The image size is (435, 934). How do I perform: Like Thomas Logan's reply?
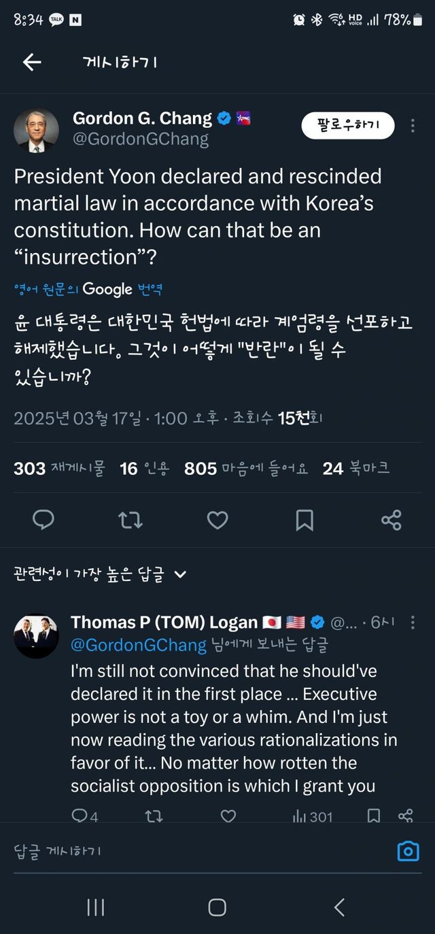click(x=228, y=816)
